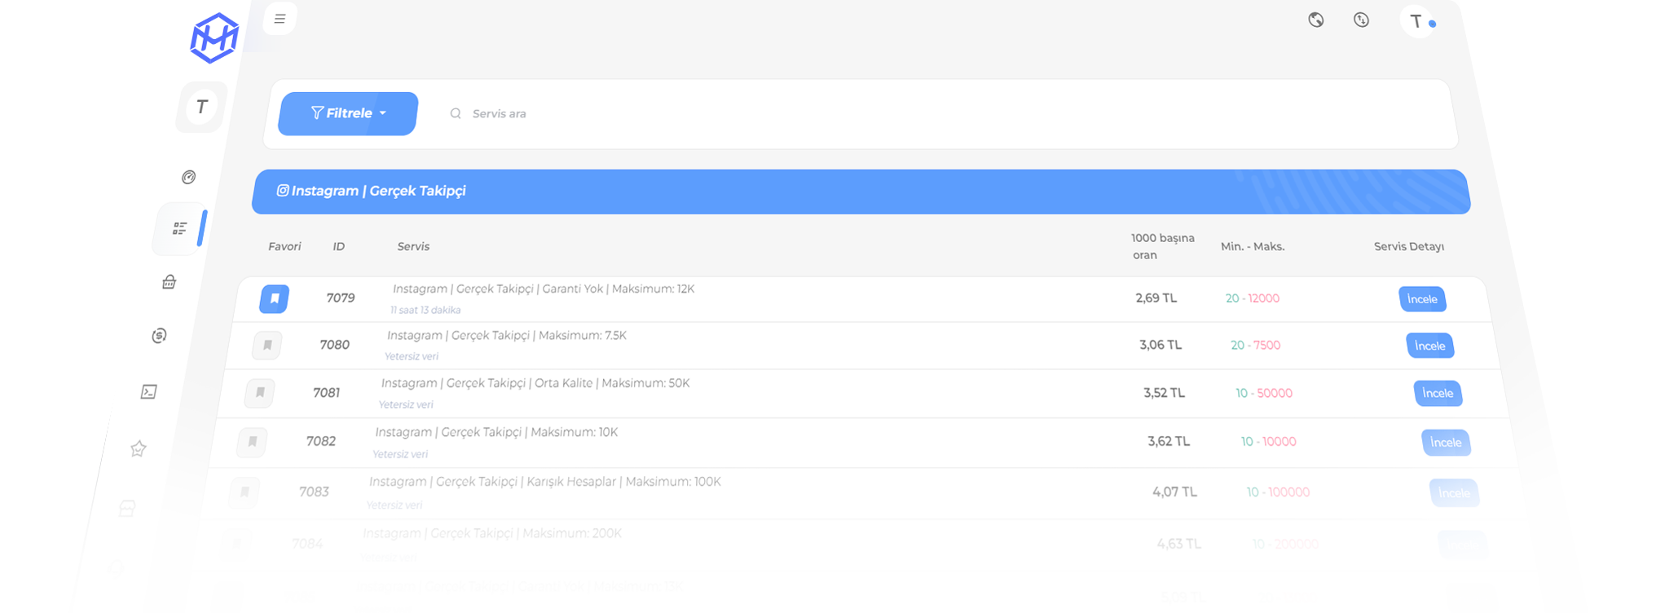
Task: Open the terminal console icon in the sidebar
Action: point(149,392)
